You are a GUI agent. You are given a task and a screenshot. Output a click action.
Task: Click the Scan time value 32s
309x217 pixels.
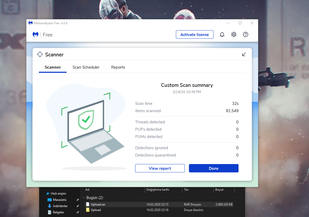click(235, 104)
